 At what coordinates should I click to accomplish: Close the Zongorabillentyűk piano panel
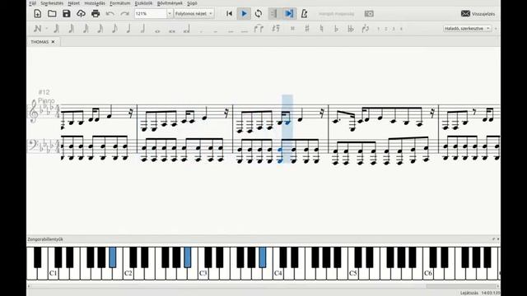pos(497,239)
